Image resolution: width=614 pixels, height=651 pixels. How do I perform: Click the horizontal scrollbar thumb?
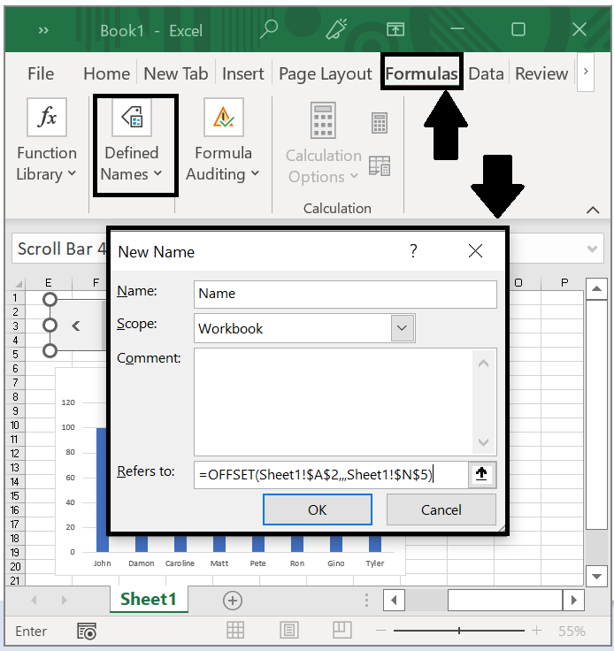tap(505, 600)
